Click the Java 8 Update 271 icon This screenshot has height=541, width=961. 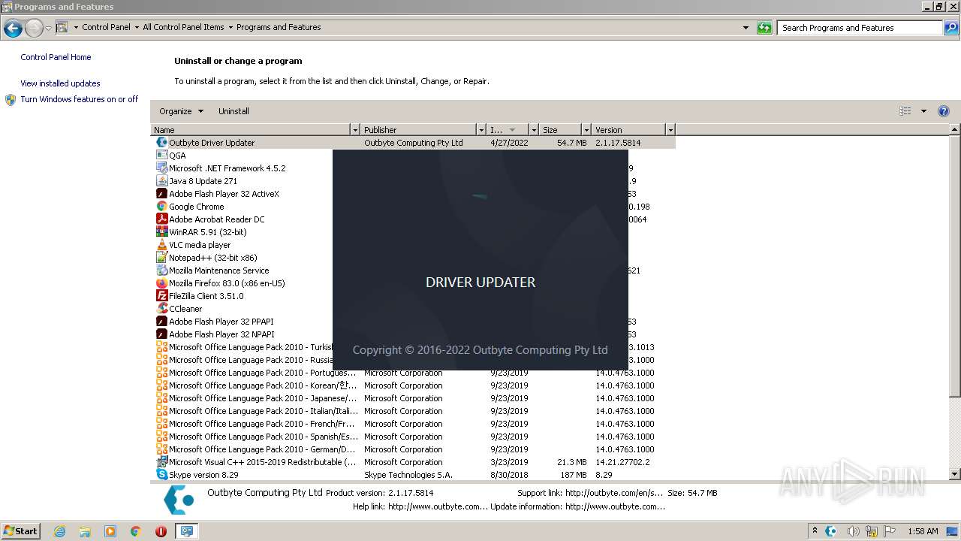tap(161, 181)
